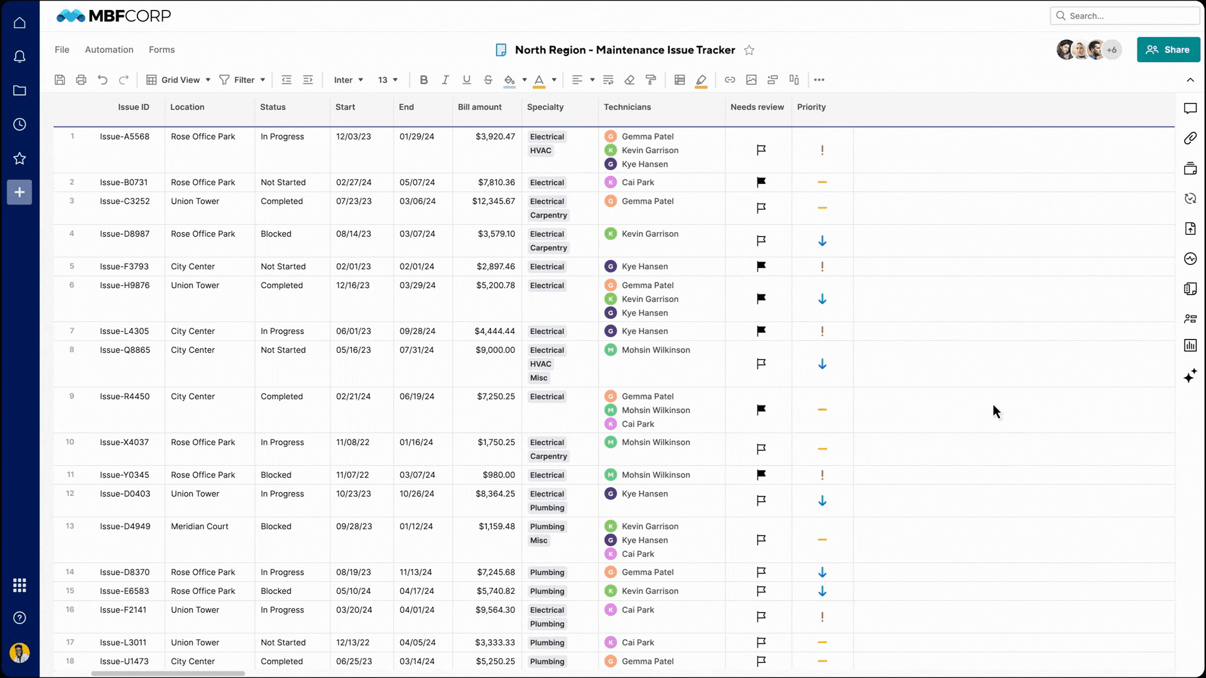Click the insert link toolbar icon
This screenshot has height=678, width=1206.
(730, 80)
